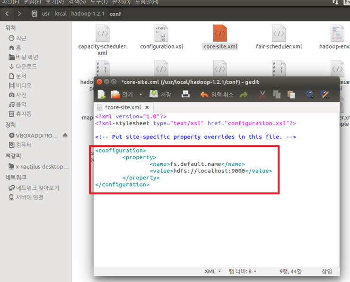Navigate back with the left arrow button
The height and width of the screenshot is (282, 350).
(x=7, y=14)
